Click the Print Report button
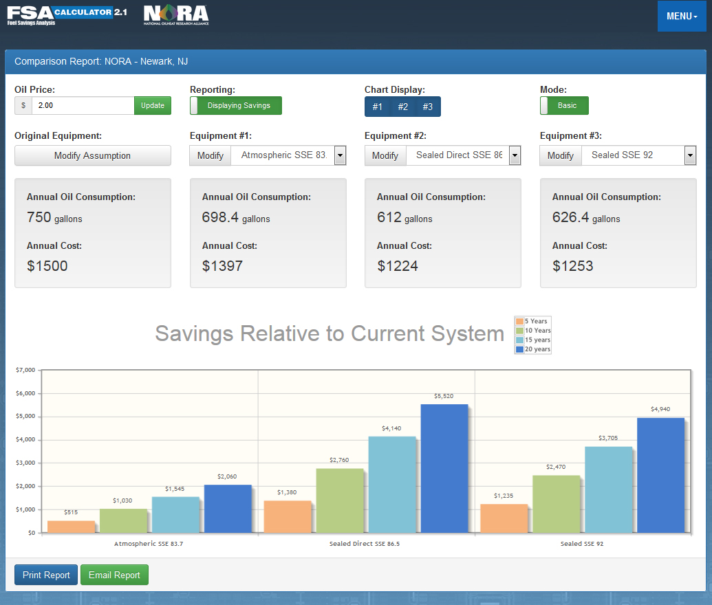This screenshot has width=712, height=605. [46, 575]
